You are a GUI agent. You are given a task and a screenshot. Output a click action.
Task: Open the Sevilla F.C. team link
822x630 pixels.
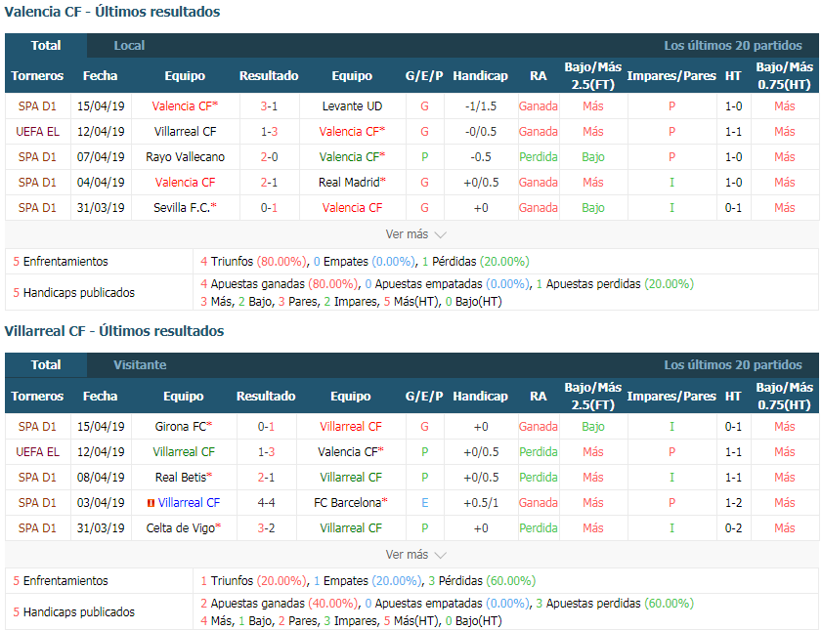point(185,208)
